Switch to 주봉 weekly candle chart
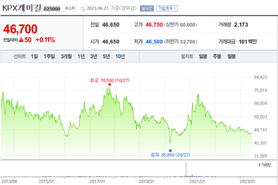The width and height of the screenshot is (278, 185). click(x=217, y=56)
